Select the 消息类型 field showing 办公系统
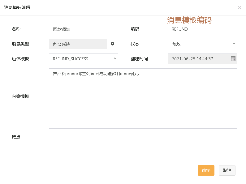This screenshot has width=246, height=184. click(78, 44)
